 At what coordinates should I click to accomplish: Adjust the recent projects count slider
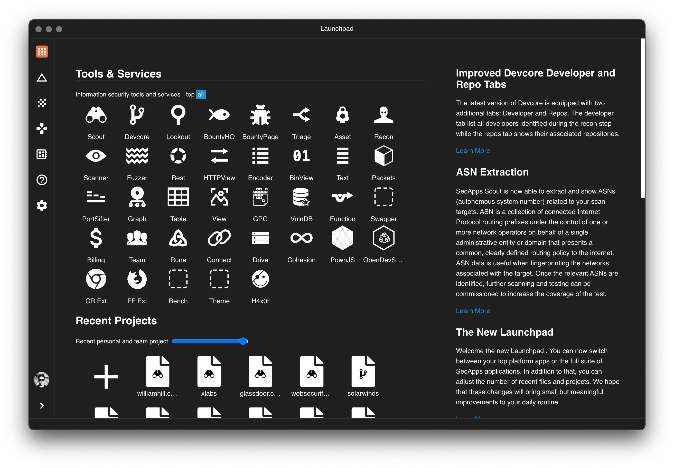[x=210, y=341]
